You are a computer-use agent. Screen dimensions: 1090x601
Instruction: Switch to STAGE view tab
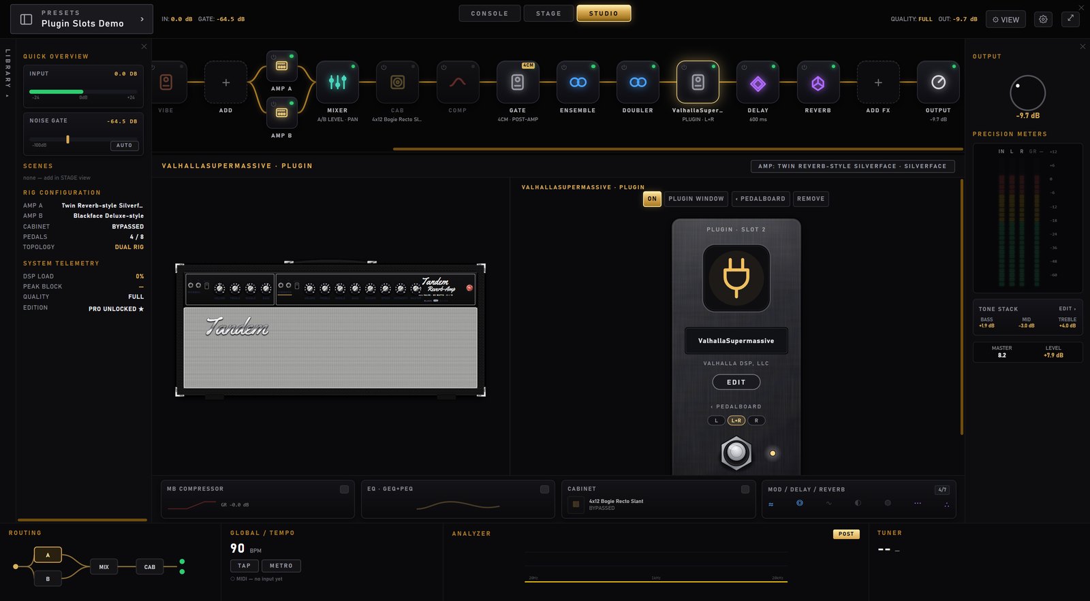(548, 14)
